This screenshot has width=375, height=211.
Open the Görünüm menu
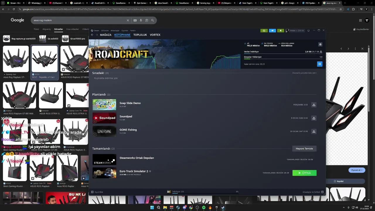click(x=105, y=30)
